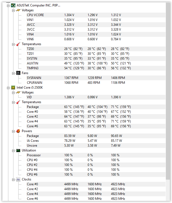
Task: Click the motherboard Voltages lightning icon
Action: click(18, 10)
